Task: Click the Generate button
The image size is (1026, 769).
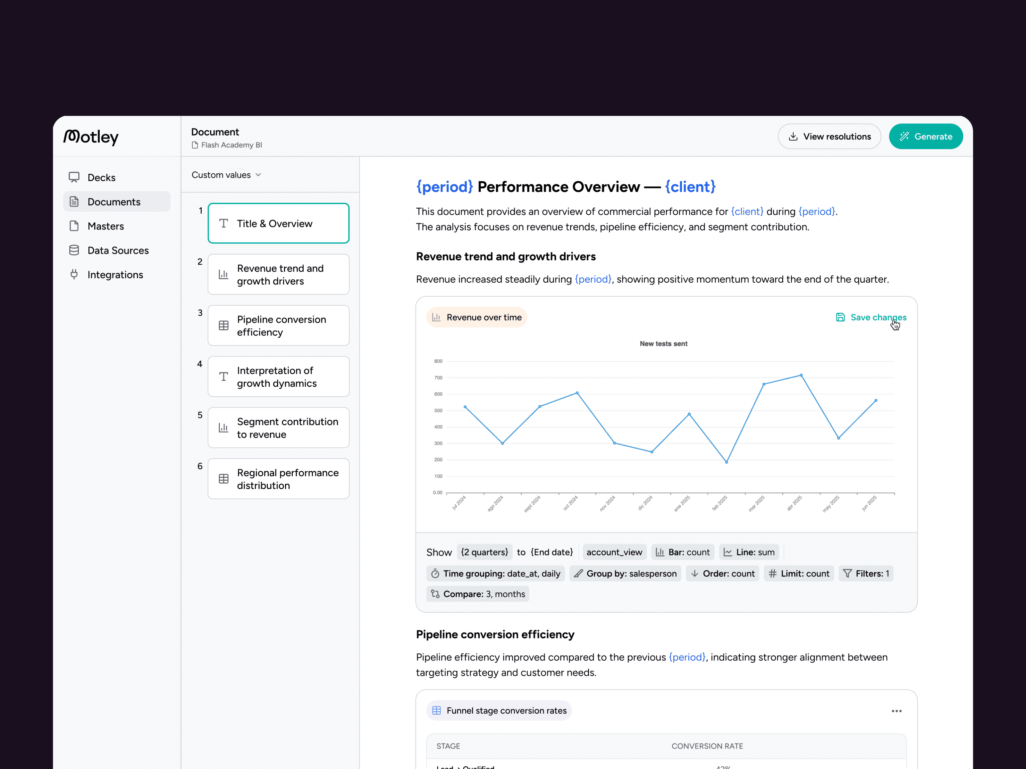Action: tap(926, 136)
